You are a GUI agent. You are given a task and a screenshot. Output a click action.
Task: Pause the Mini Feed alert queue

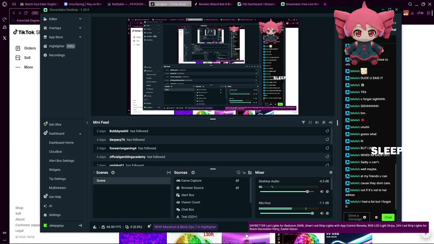[310, 122]
